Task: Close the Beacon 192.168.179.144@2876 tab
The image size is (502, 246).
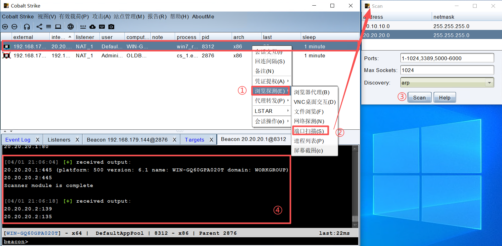Action: tap(174, 140)
